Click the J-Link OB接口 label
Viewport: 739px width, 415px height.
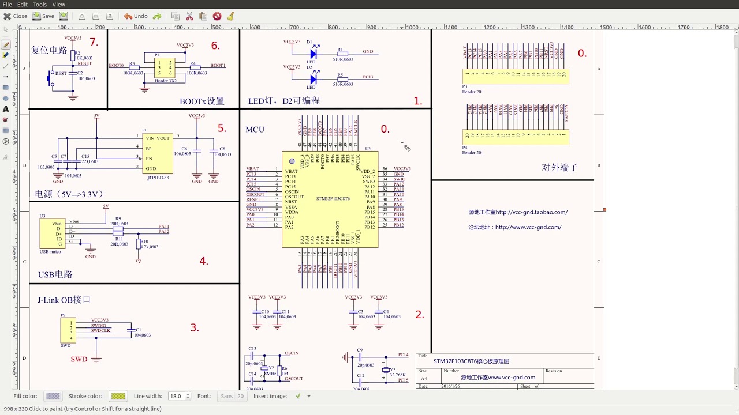click(x=64, y=300)
